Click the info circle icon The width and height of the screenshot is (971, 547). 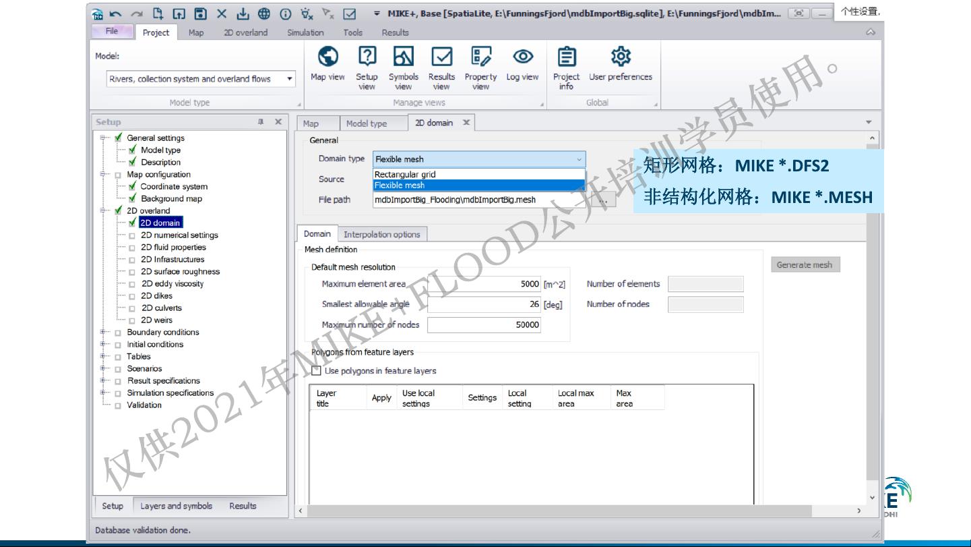click(x=286, y=13)
